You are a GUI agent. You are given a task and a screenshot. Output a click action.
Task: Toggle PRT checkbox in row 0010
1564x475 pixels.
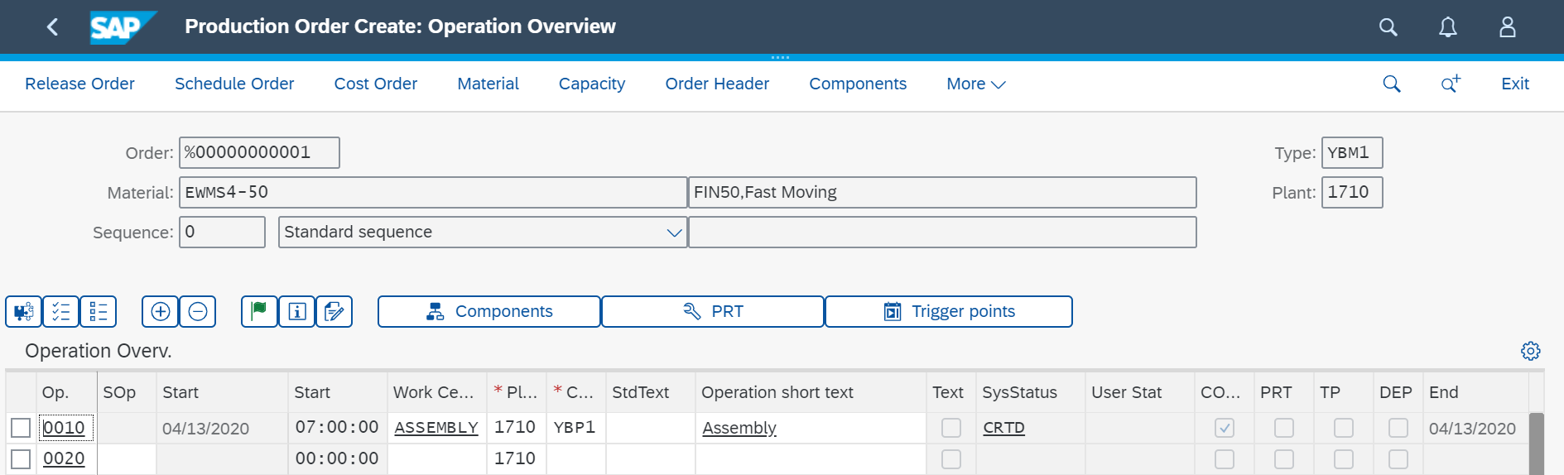(1284, 428)
